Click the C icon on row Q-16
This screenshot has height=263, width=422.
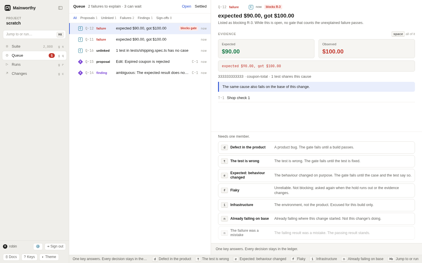pos(80,51)
